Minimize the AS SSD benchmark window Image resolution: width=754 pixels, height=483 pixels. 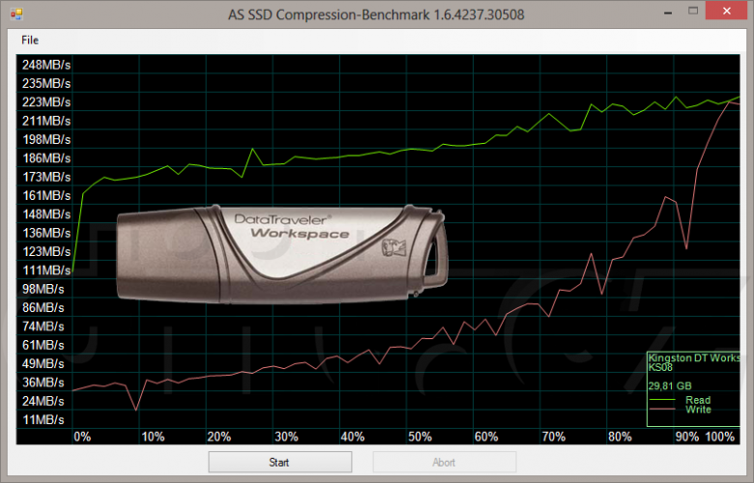668,12
